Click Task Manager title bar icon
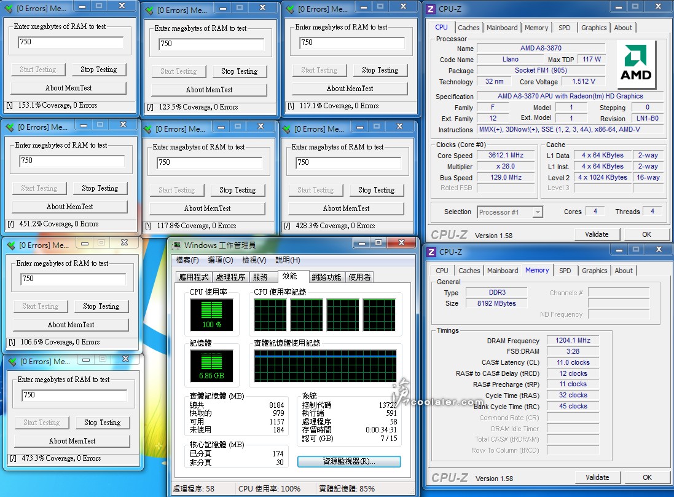674x497 pixels. click(x=177, y=245)
